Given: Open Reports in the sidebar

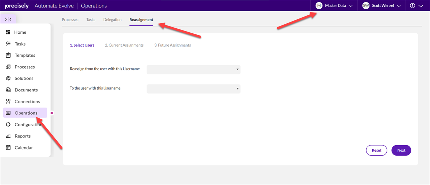Looking at the screenshot, I should tap(23, 136).
